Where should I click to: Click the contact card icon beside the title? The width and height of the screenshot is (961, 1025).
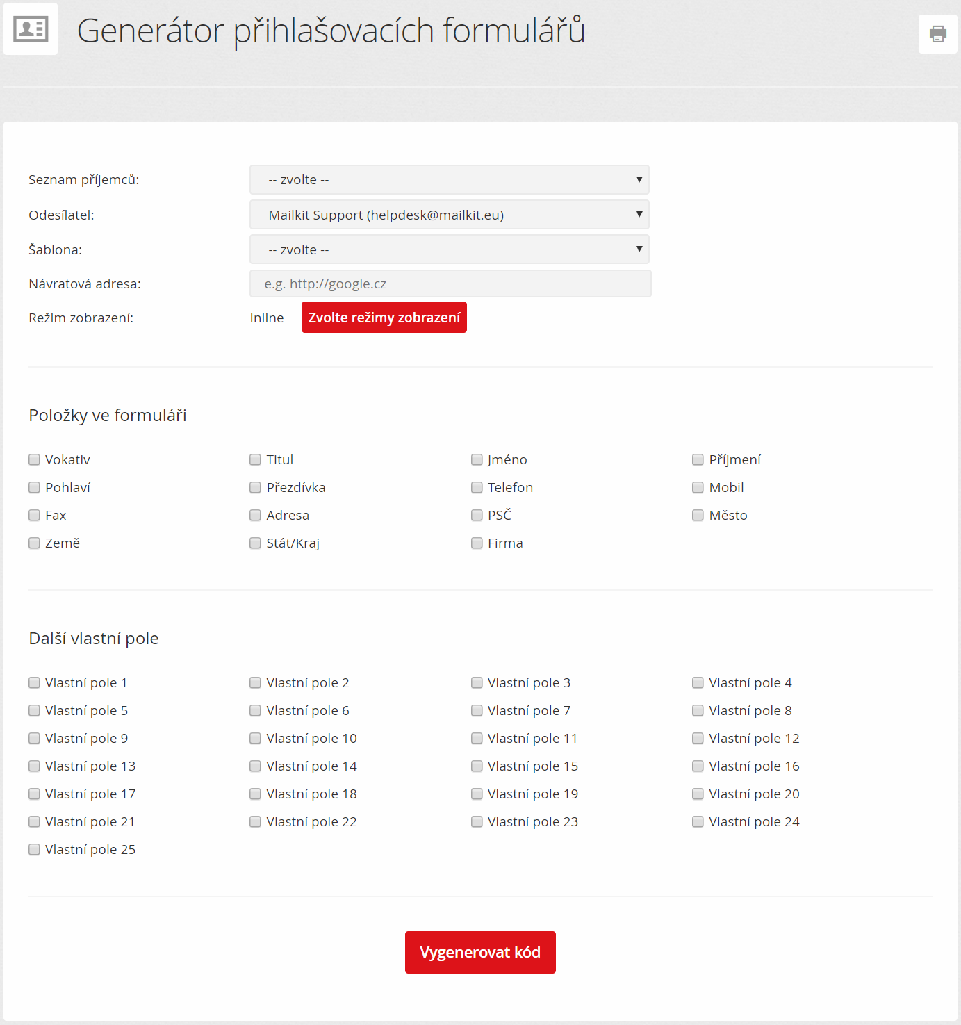coord(31,29)
